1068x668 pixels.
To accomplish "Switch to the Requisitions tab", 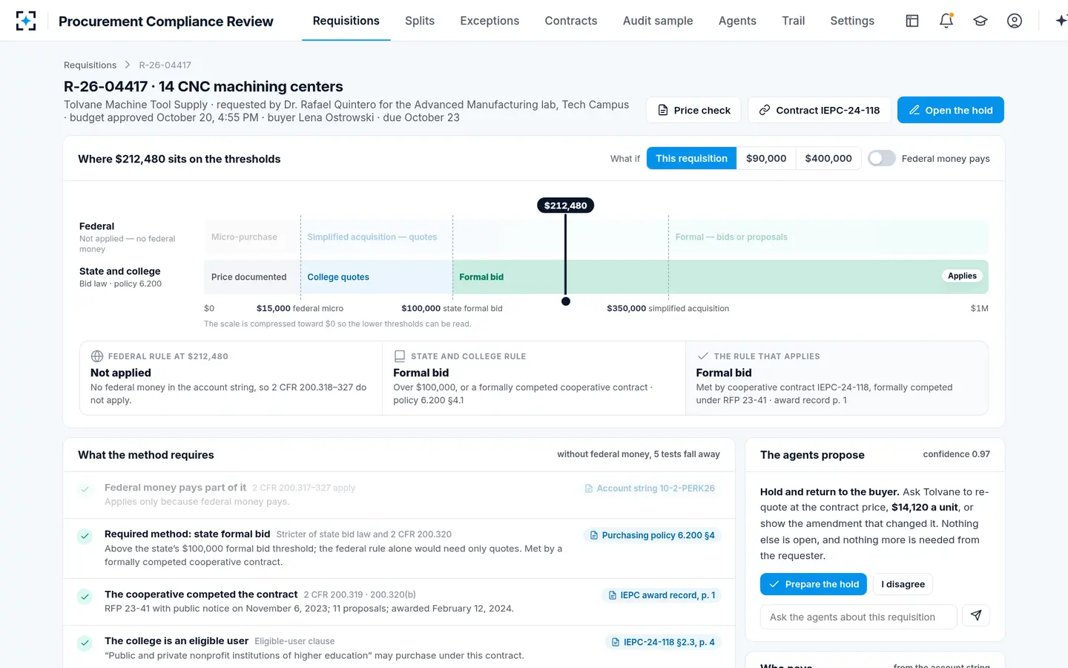I will pos(346,21).
